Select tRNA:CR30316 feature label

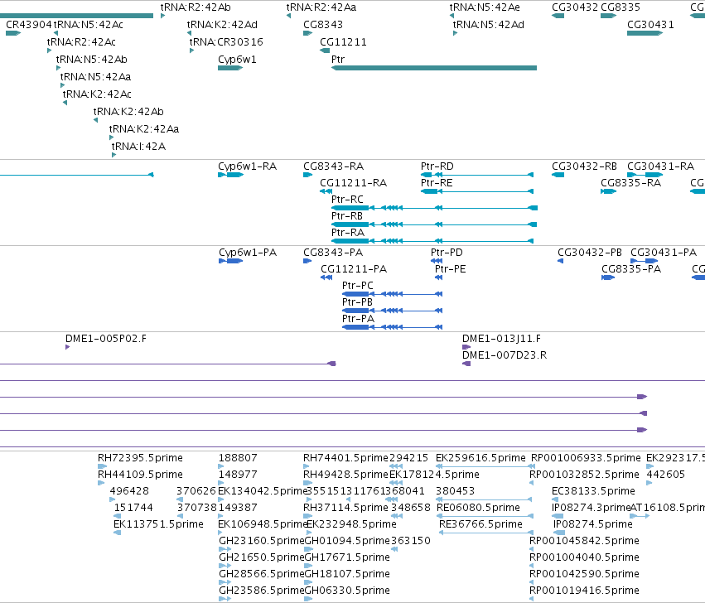pyautogui.click(x=226, y=42)
